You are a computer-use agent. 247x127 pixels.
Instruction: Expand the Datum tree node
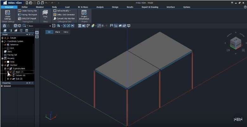[x=2, y=38]
